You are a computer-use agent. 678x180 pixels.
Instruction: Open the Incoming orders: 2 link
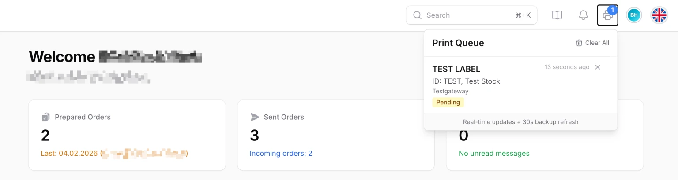(281, 154)
